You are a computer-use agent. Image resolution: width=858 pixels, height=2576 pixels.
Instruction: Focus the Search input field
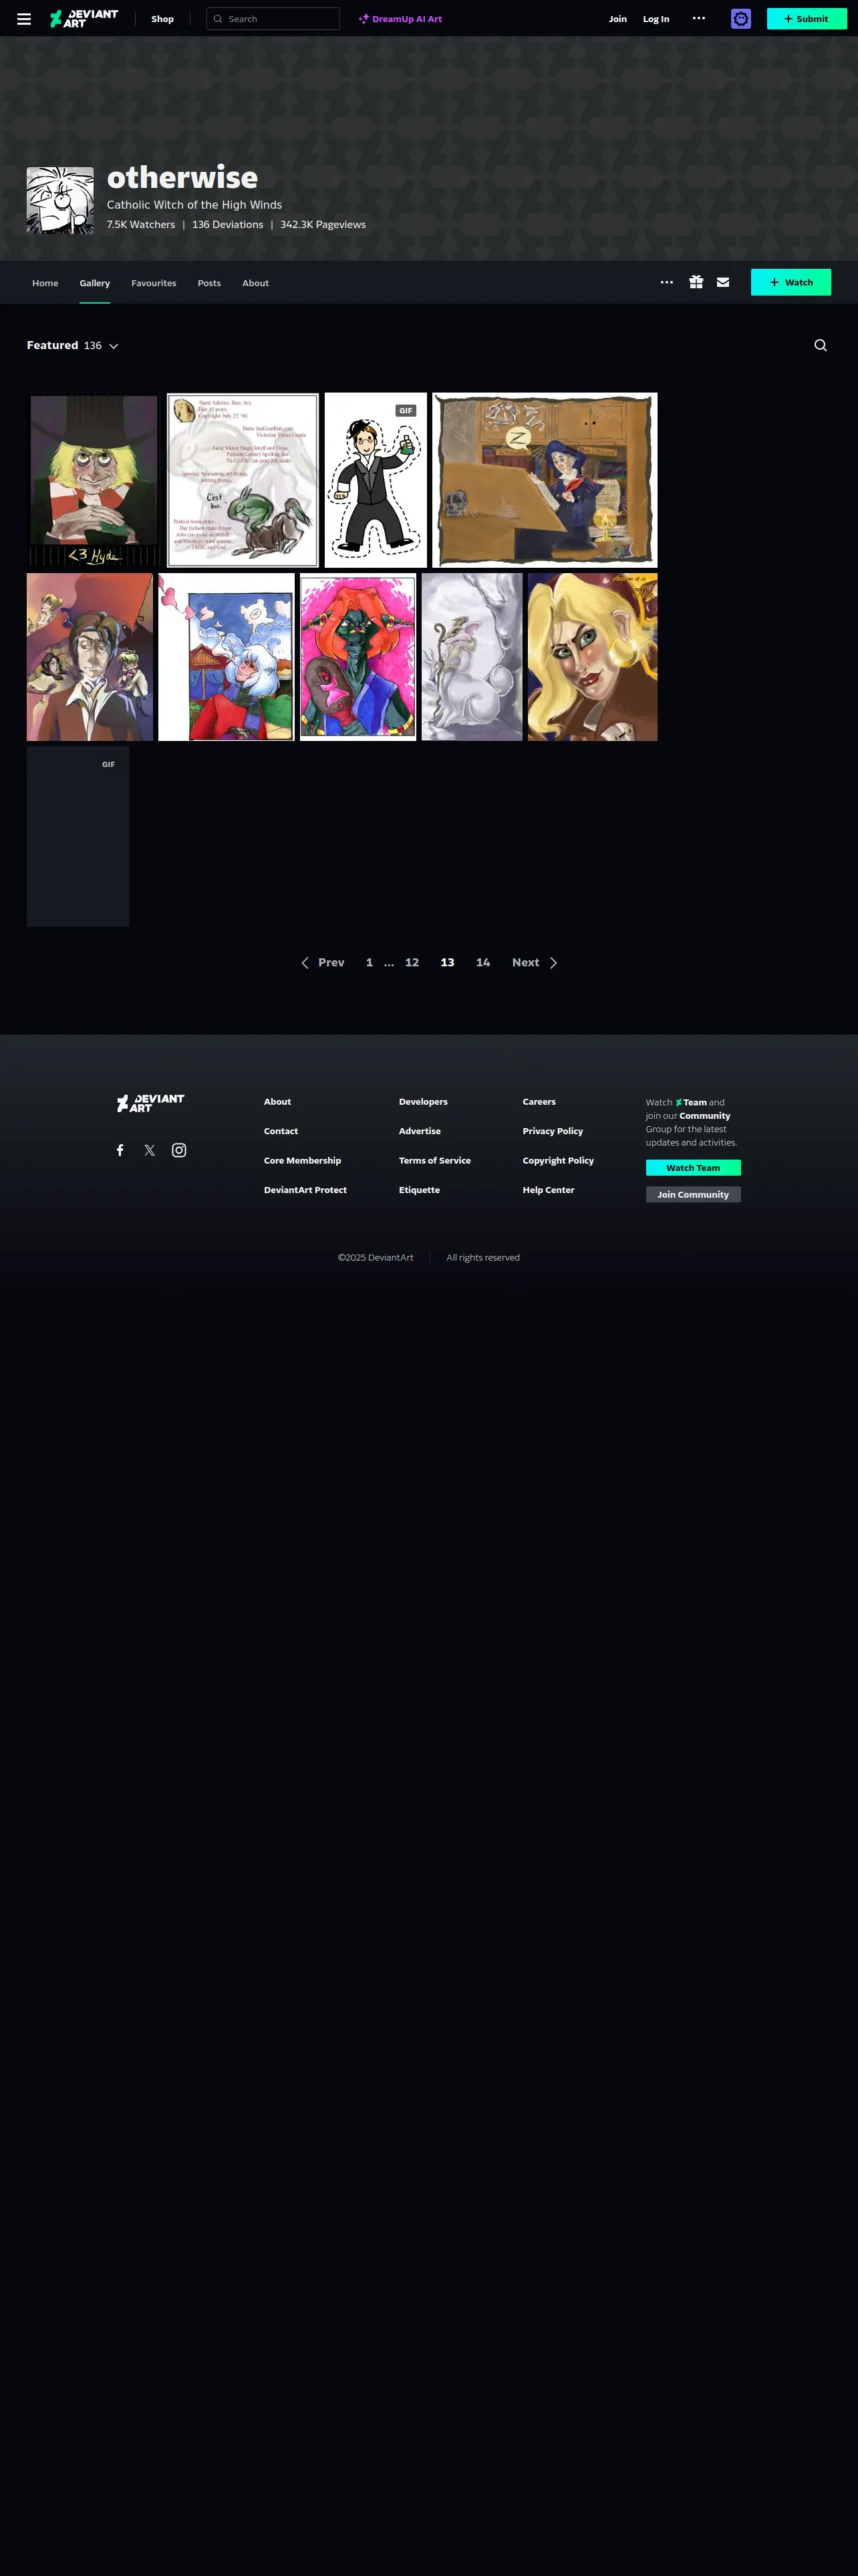273,19
